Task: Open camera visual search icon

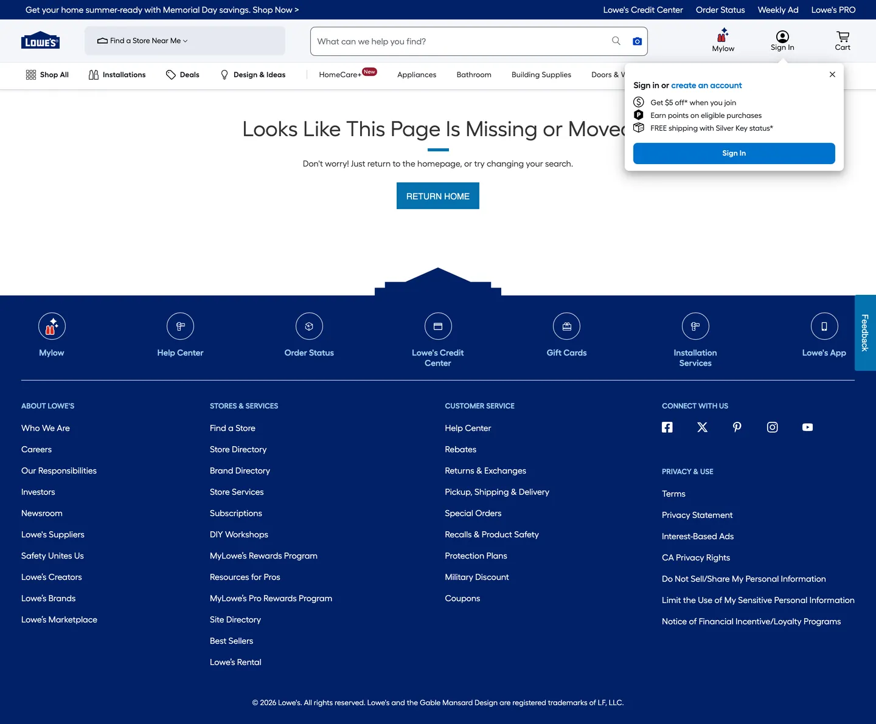Action: (x=637, y=41)
